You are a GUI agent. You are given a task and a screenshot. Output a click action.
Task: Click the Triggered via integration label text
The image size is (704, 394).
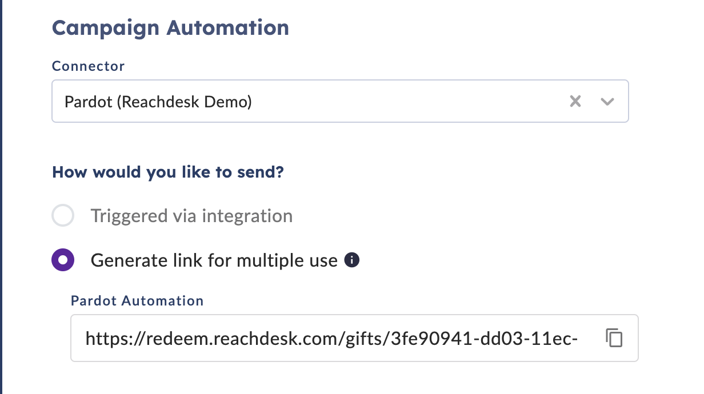[191, 216]
